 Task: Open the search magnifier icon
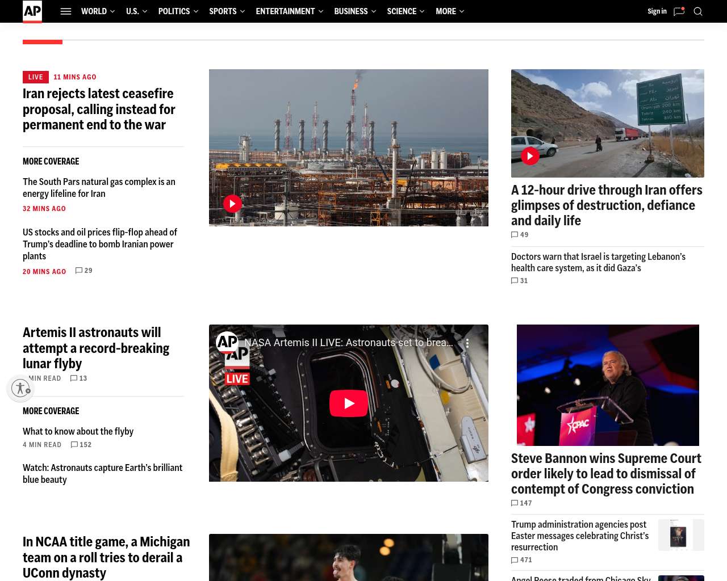[698, 11]
